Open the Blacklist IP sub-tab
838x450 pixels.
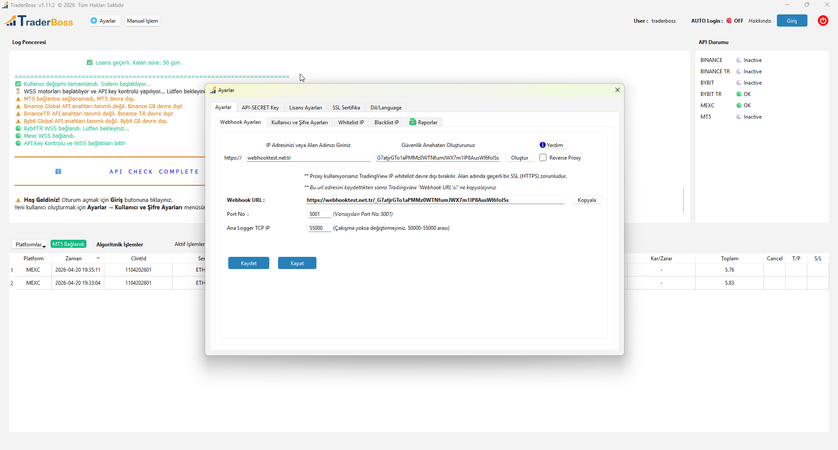[387, 123]
